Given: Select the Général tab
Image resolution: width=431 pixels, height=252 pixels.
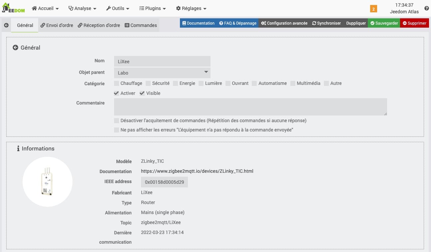Looking at the screenshot, I should pos(25,25).
